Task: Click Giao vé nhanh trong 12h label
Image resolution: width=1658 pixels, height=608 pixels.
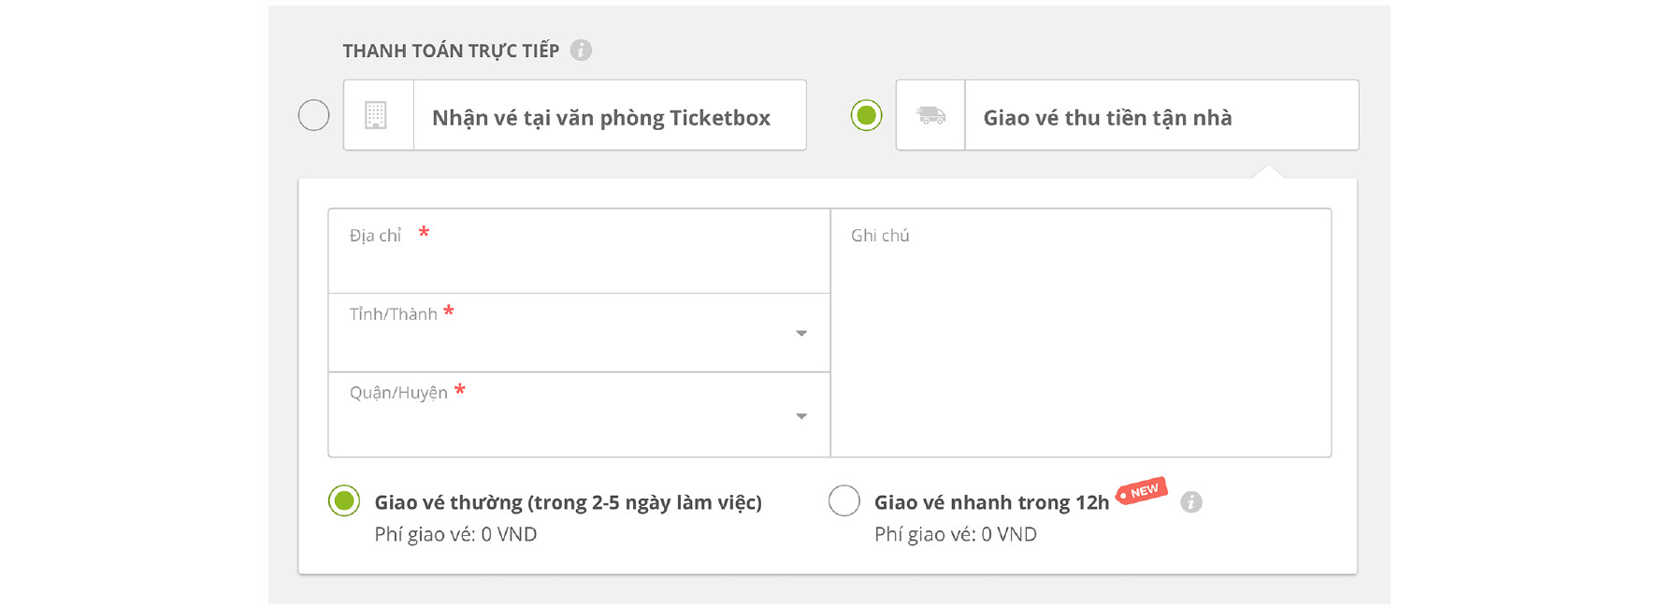Action: (991, 502)
